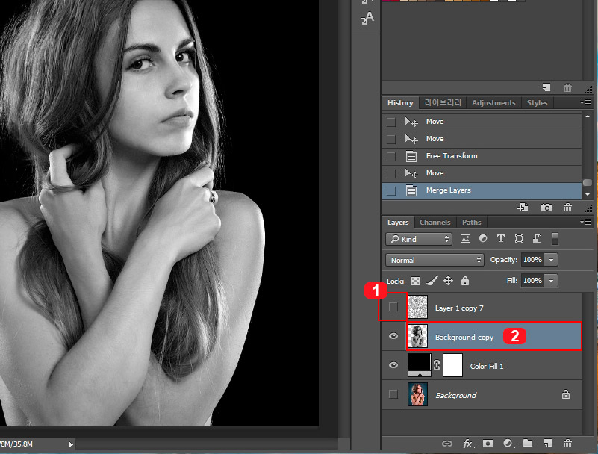Switch to the Channels tab
Viewport: 598px width, 454px height.
coord(435,222)
